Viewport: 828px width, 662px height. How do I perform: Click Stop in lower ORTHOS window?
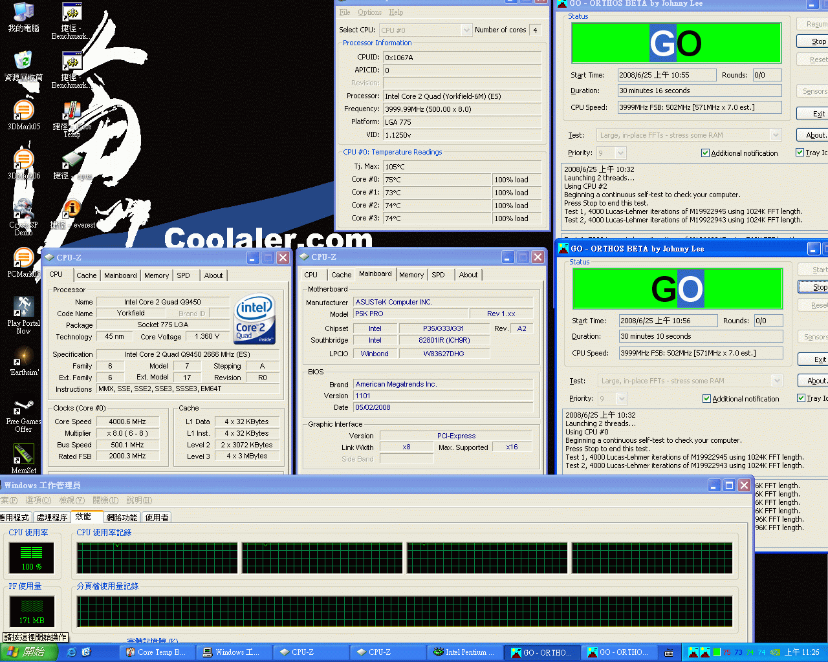tap(814, 287)
